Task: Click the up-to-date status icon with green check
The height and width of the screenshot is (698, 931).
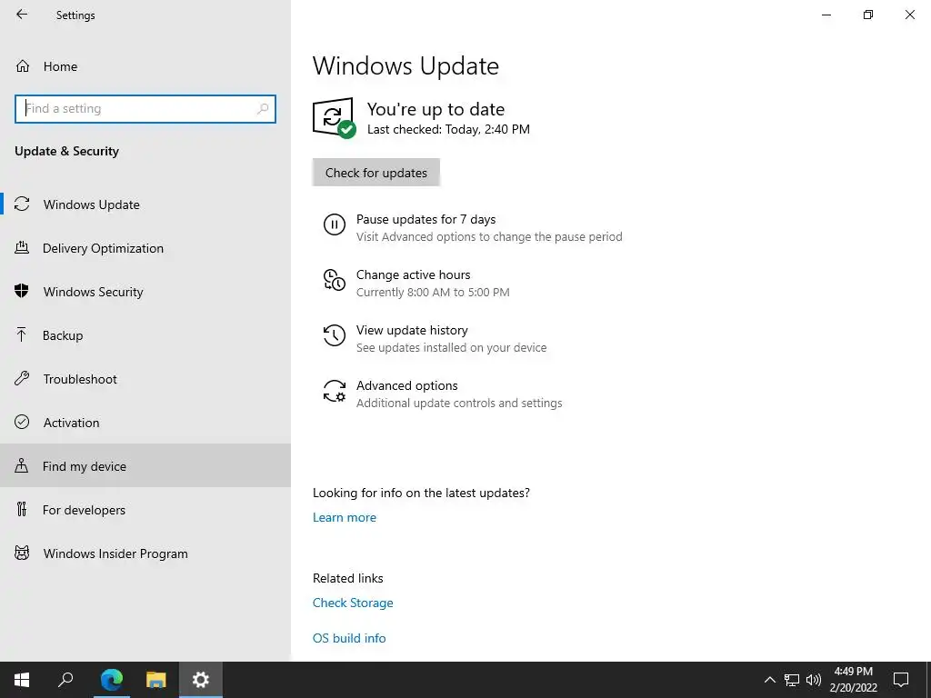Action: click(x=335, y=117)
